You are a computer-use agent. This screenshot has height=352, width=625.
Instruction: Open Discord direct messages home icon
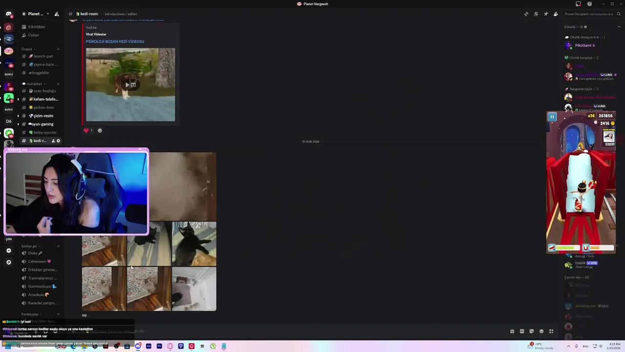click(8, 14)
